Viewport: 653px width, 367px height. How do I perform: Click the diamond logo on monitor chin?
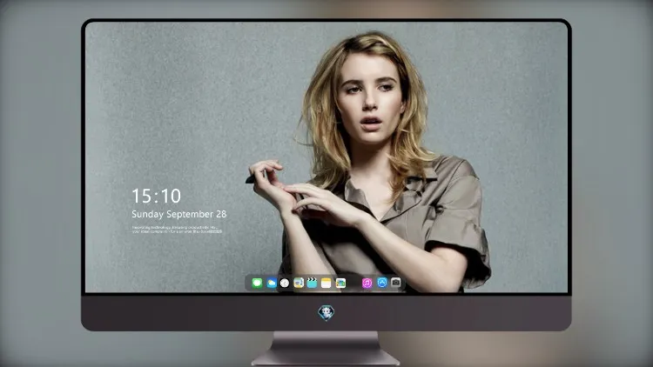pos(326,313)
